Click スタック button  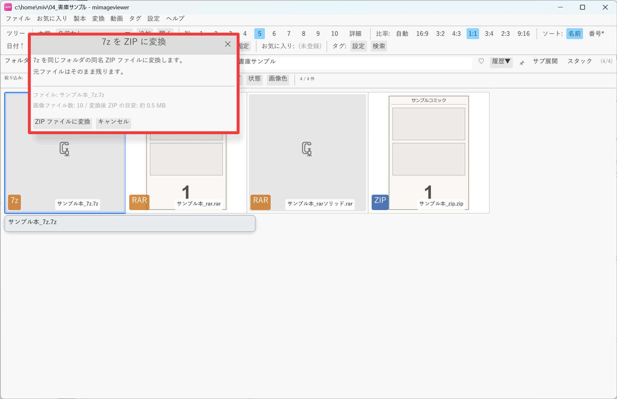click(580, 61)
